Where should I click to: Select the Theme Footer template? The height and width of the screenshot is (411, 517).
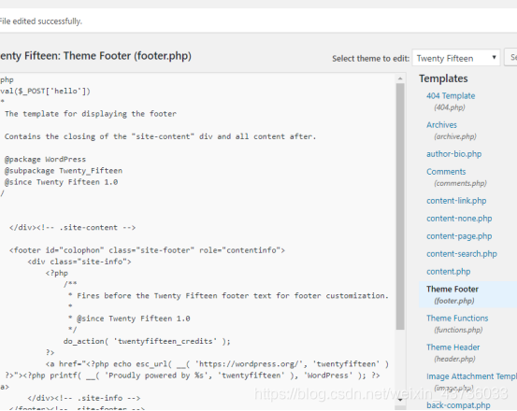[452, 290]
